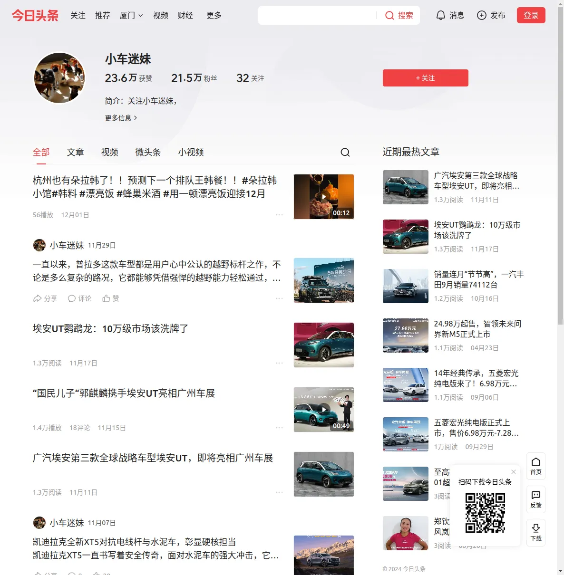Open the hot-list thumbnail for 广汽埃安第三款全球战略
This screenshot has height=575, width=564.
click(406, 187)
